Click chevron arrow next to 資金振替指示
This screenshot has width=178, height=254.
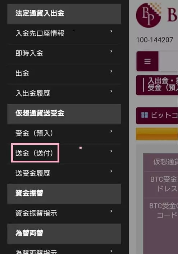[x=111, y=211]
